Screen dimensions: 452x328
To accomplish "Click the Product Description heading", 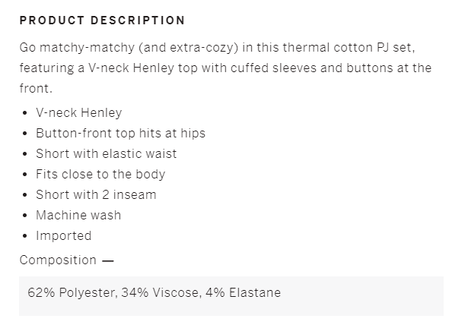I will click(102, 20).
